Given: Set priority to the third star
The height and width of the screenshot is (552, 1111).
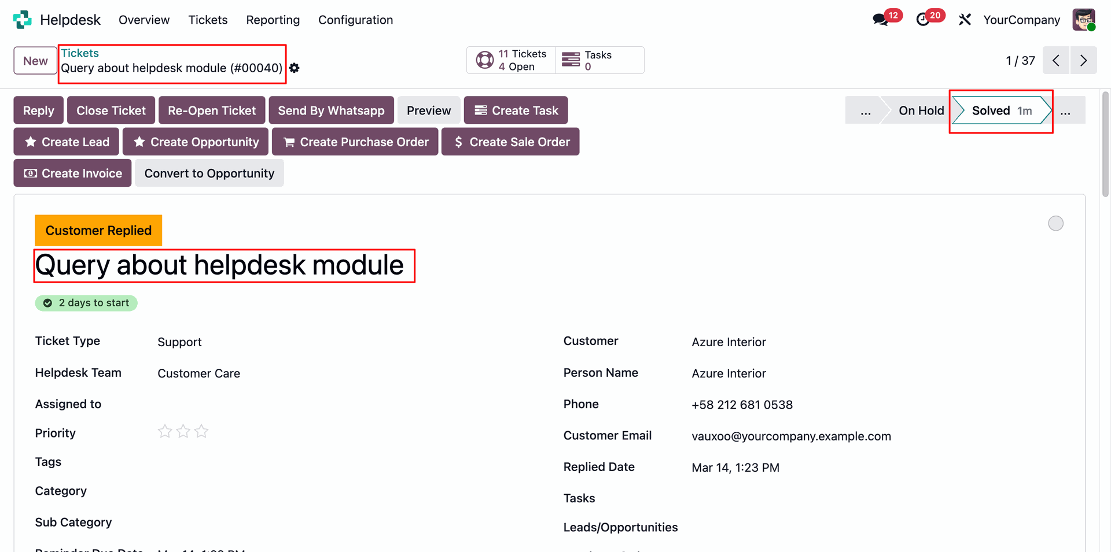Looking at the screenshot, I should [201, 431].
